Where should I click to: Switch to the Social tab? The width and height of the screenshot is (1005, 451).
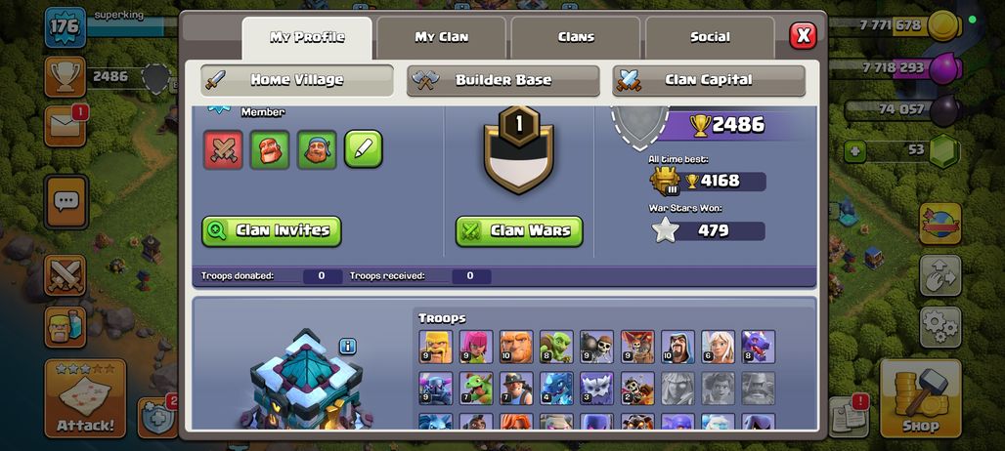coord(710,37)
